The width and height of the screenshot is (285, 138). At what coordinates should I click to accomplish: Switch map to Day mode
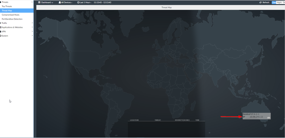[x=274, y=2]
